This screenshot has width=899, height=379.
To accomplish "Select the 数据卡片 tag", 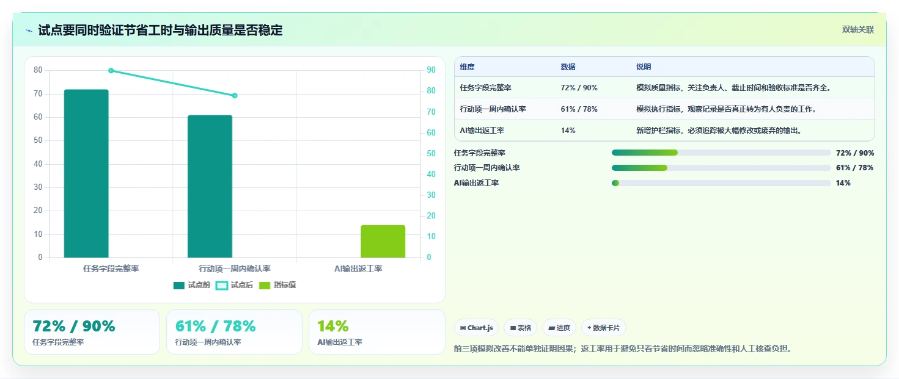I will pos(604,328).
